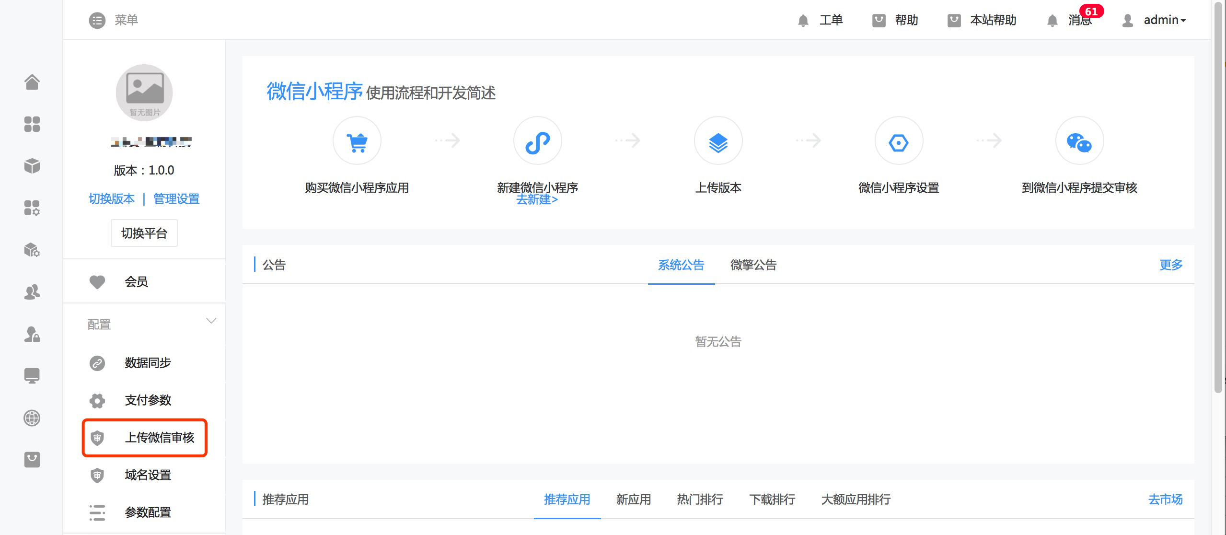This screenshot has height=535, width=1226.
Task: Click the page vertical scrollbar
Action: (1218, 197)
